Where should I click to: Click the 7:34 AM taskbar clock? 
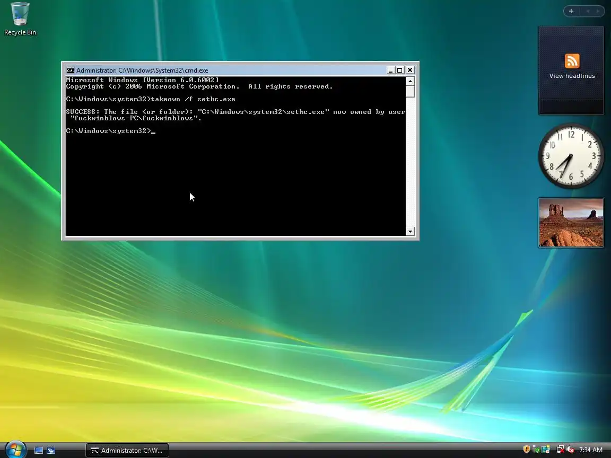(x=591, y=450)
